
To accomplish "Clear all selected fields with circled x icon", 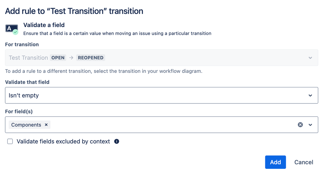I will pos(300,125).
